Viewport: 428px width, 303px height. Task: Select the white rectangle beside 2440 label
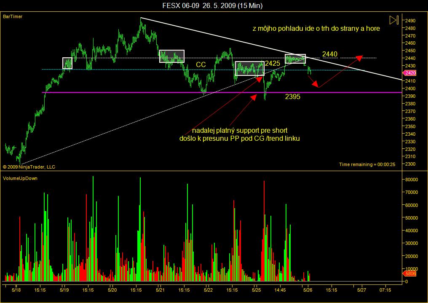point(295,59)
